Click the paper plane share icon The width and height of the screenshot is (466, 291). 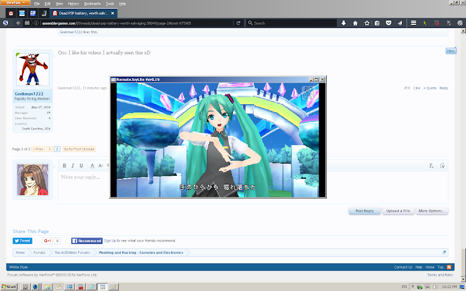click(x=400, y=23)
